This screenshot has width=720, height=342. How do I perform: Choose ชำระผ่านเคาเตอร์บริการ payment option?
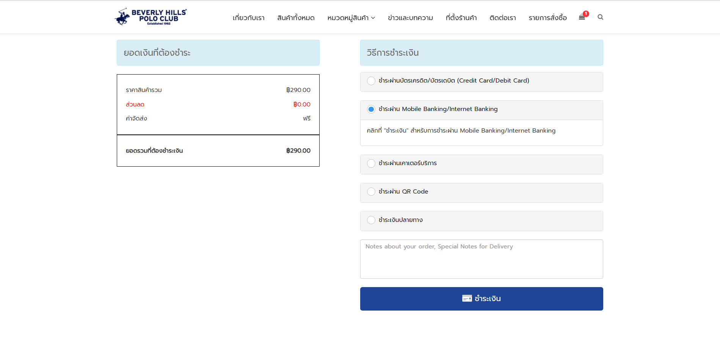tap(371, 163)
